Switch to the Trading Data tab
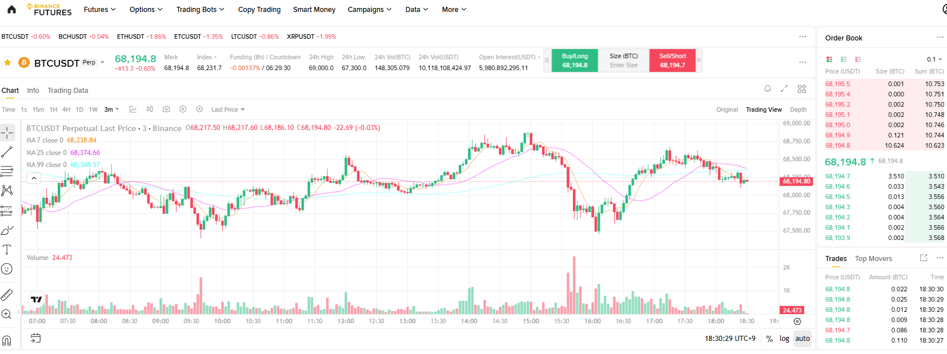 (x=68, y=91)
